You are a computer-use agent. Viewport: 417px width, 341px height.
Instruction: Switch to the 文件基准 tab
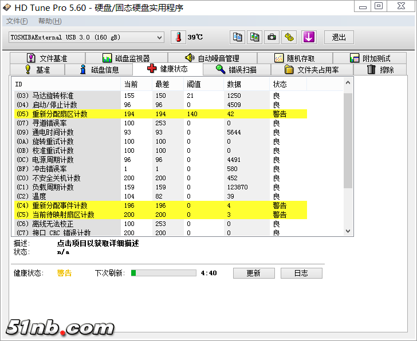coord(48,58)
